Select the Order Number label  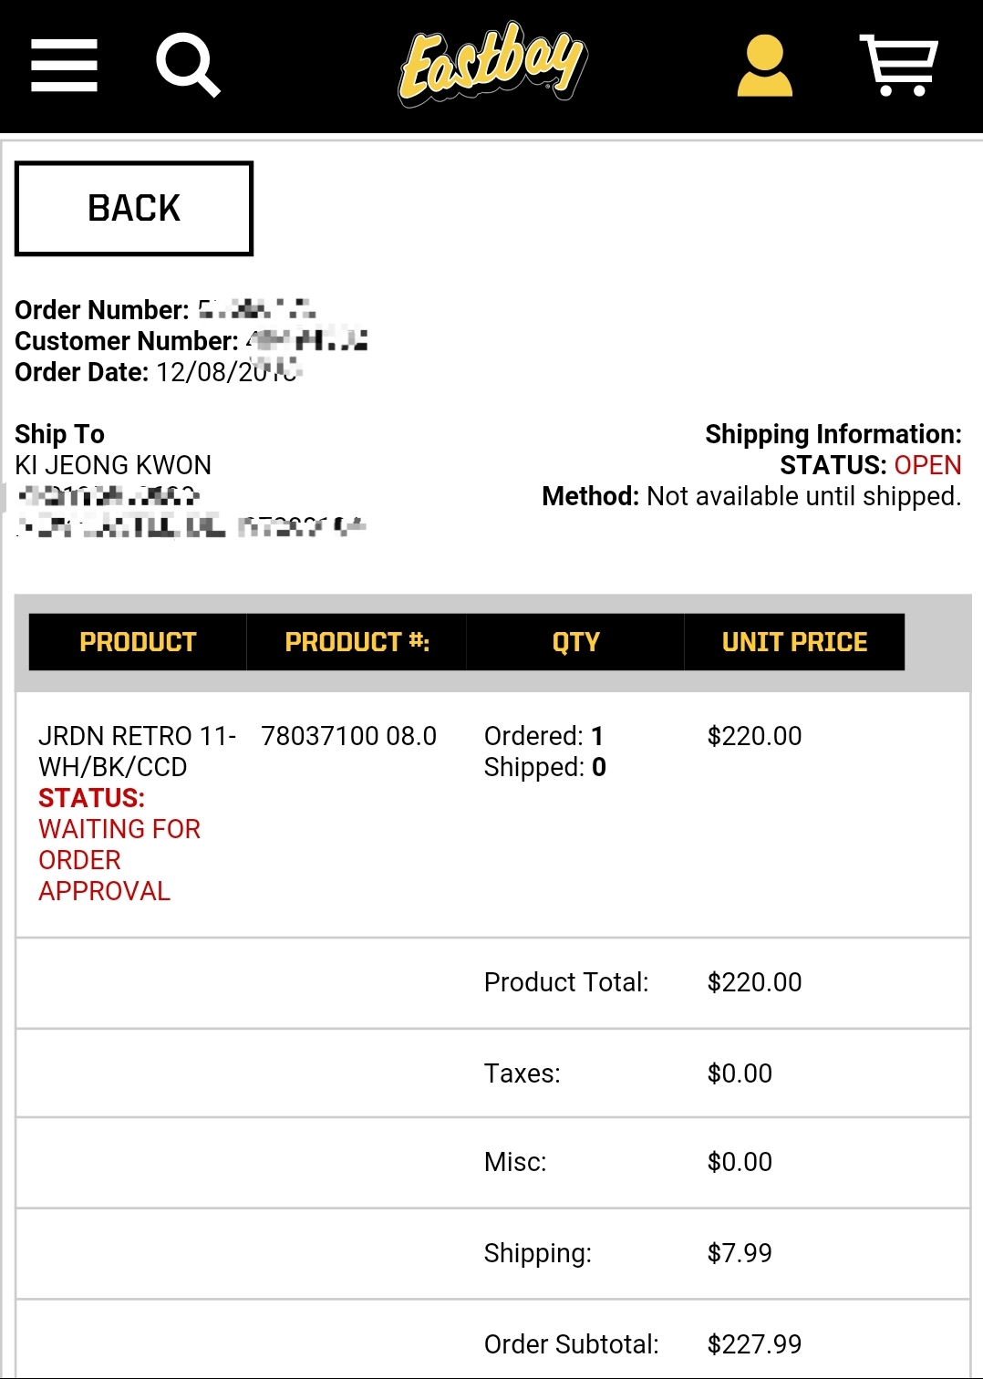click(x=101, y=310)
